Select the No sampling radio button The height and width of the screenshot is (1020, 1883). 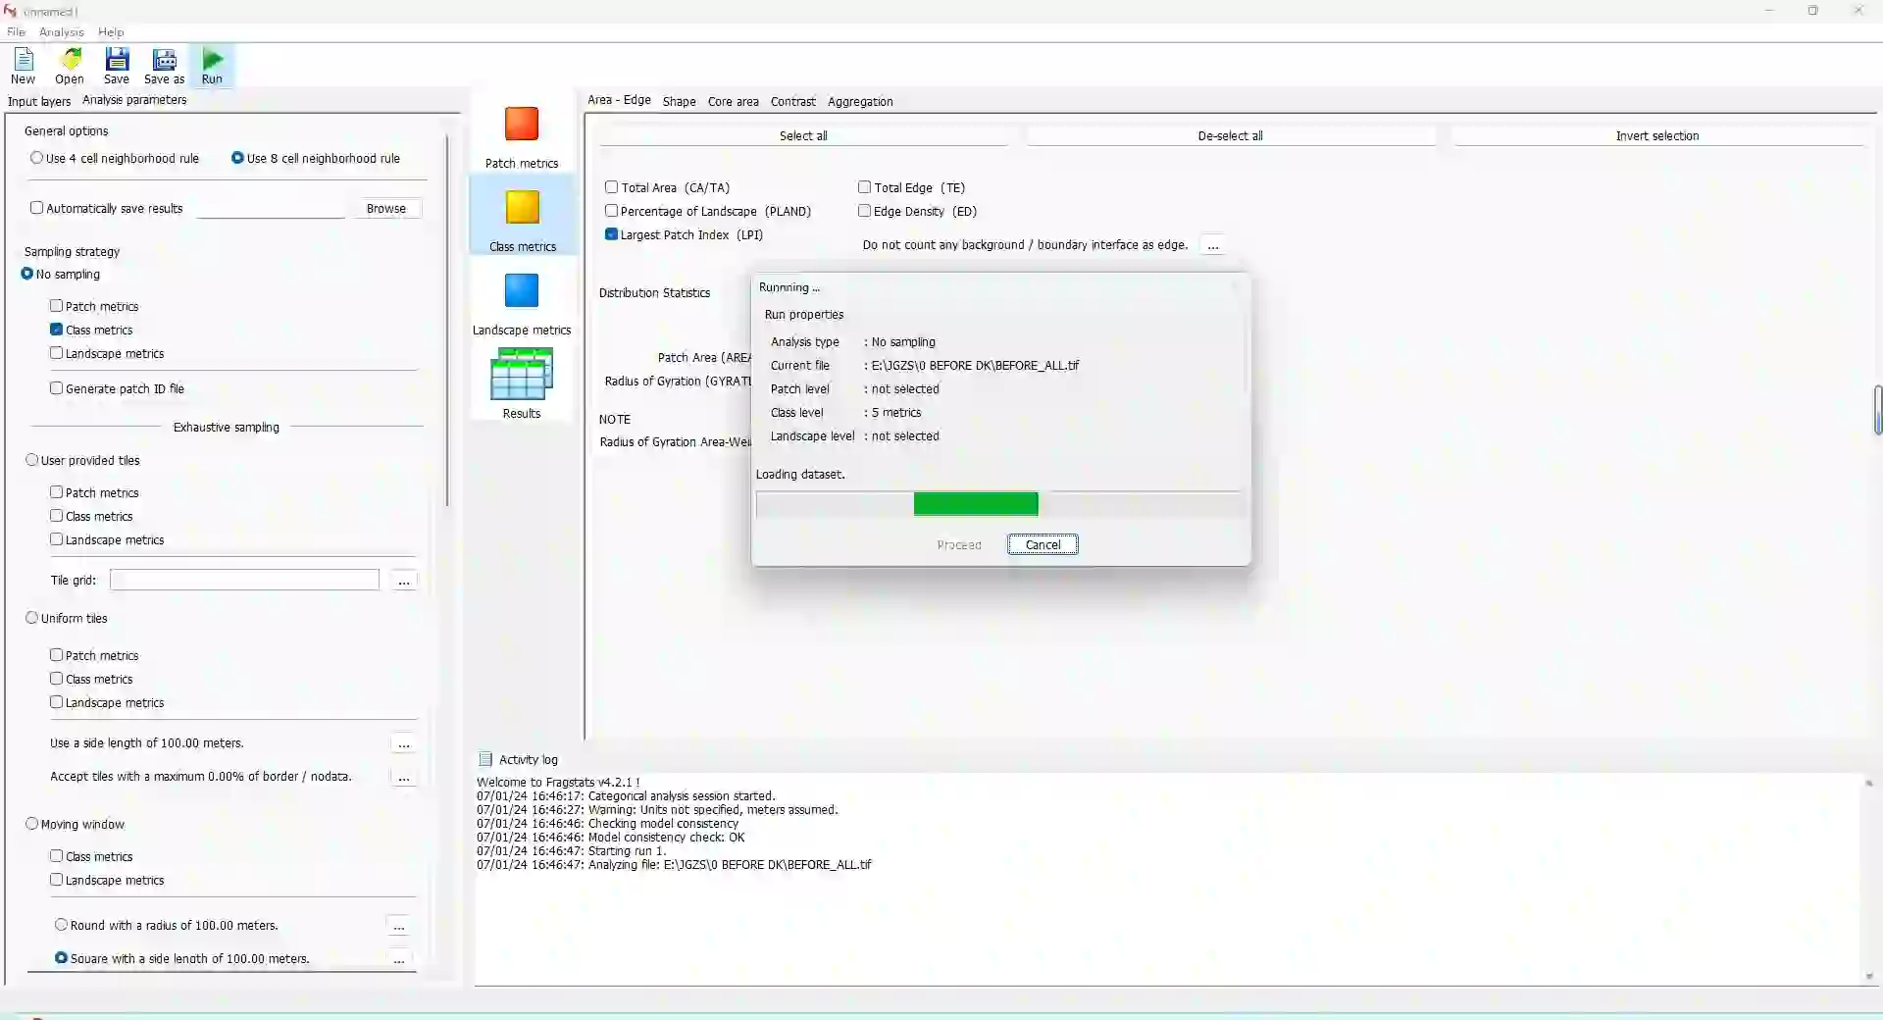pos(27,274)
